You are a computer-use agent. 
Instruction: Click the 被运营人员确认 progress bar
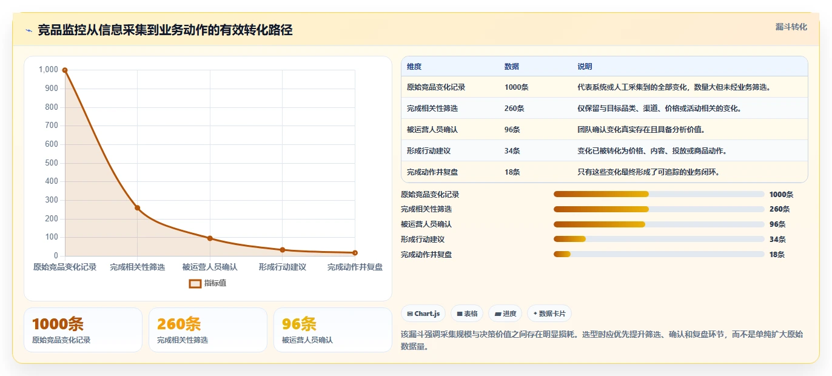point(659,224)
